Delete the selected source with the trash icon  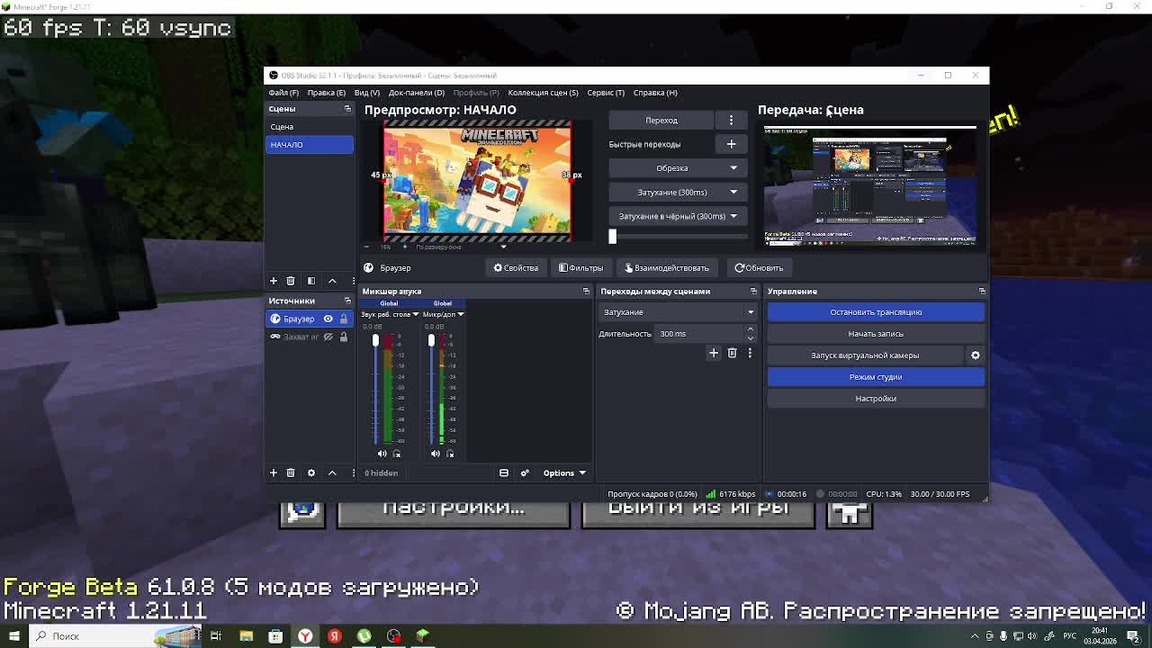[291, 472]
